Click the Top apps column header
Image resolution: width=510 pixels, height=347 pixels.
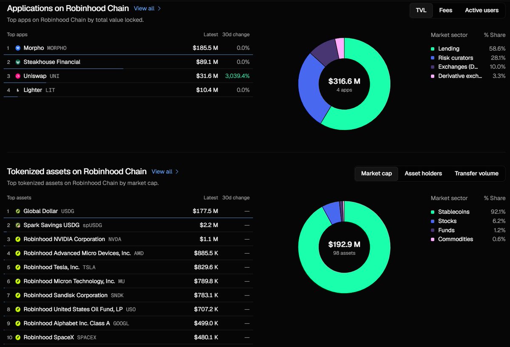coord(17,35)
